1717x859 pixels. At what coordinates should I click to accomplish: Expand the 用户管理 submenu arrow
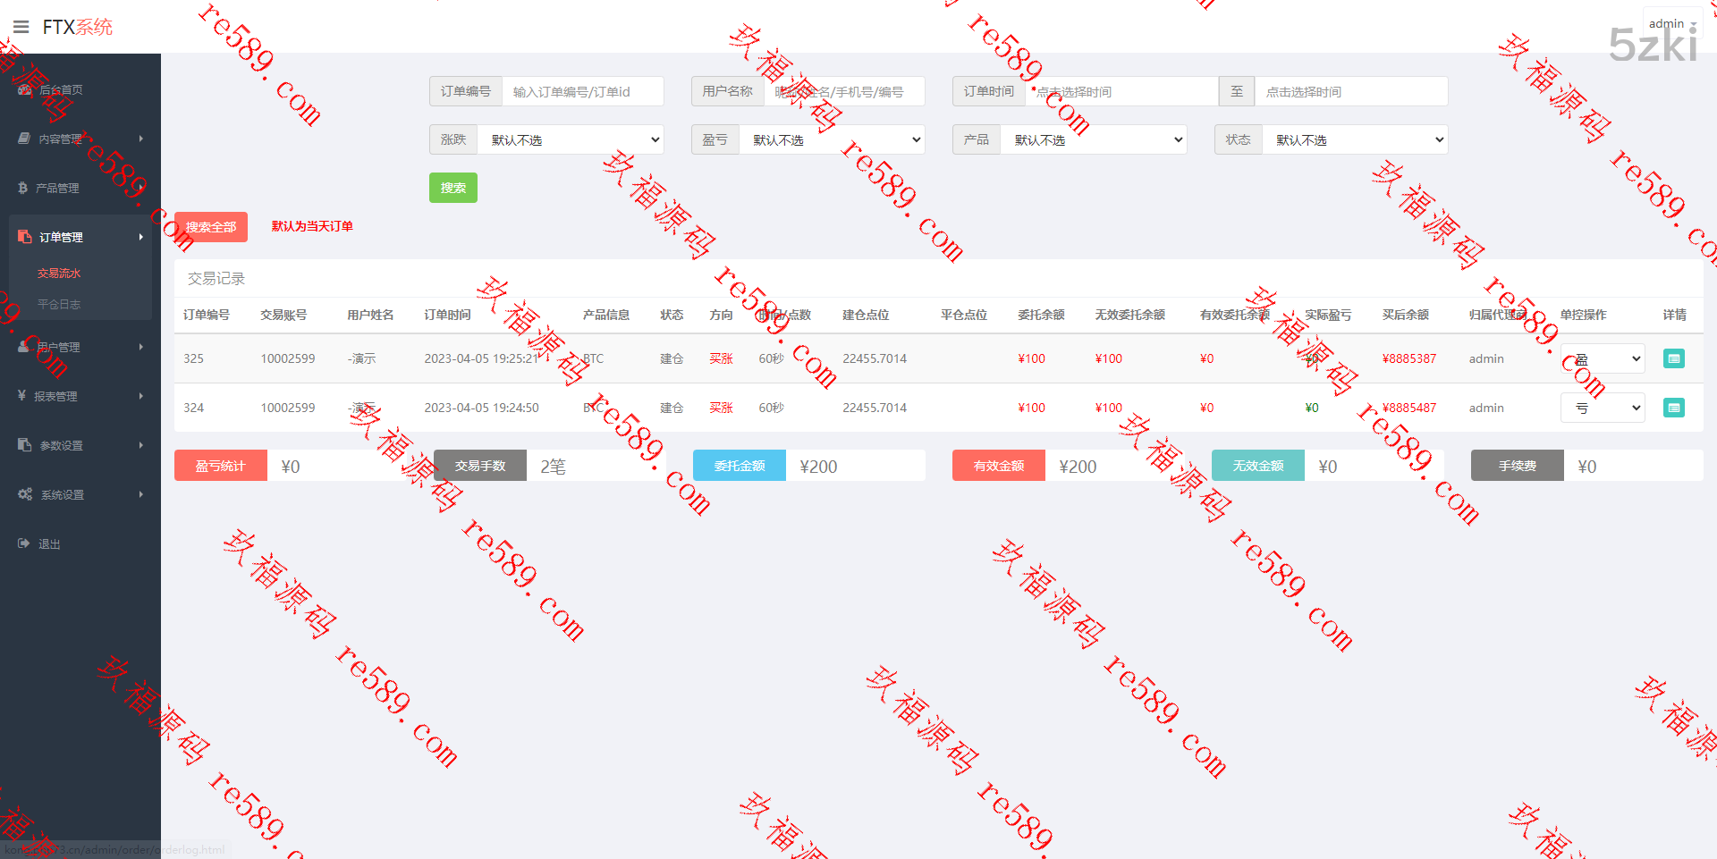(141, 347)
